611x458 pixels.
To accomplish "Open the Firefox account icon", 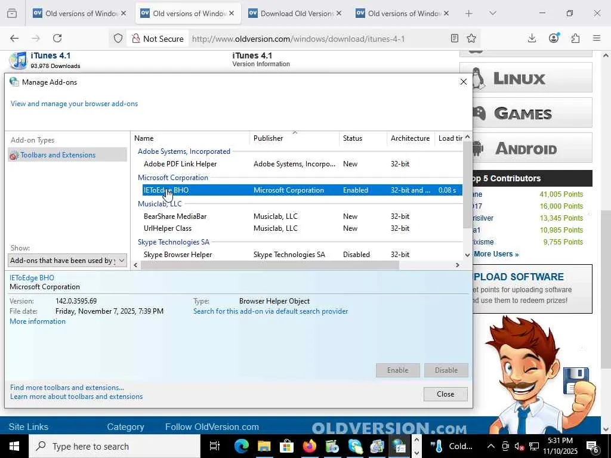I will click(x=554, y=38).
